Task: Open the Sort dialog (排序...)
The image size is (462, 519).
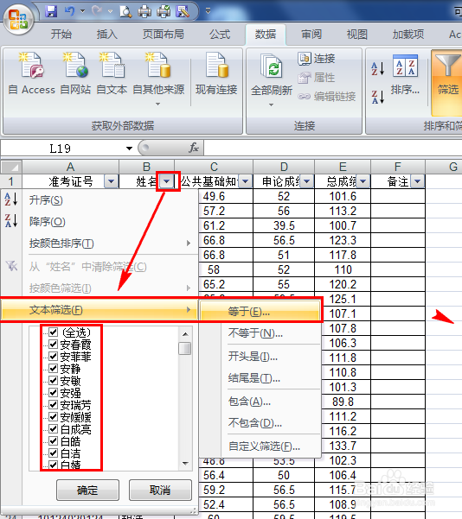Action: pyautogui.click(x=405, y=74)
